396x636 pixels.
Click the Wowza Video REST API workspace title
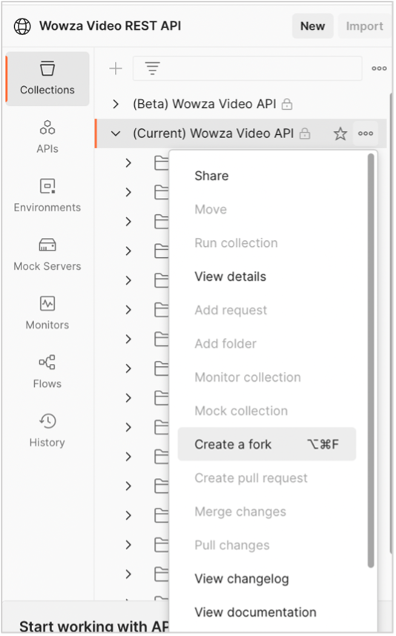pyautogui.click(x=110, y=27)
